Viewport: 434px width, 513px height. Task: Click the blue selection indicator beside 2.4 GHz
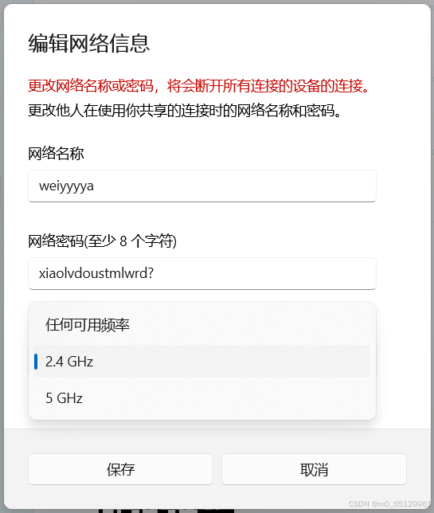(36, 362)
